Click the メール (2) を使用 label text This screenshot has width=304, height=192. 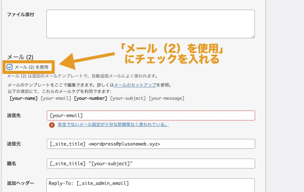coord(31,67)
